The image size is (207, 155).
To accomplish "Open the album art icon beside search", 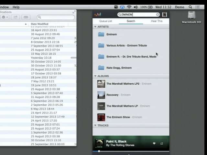I will (165, 15).
